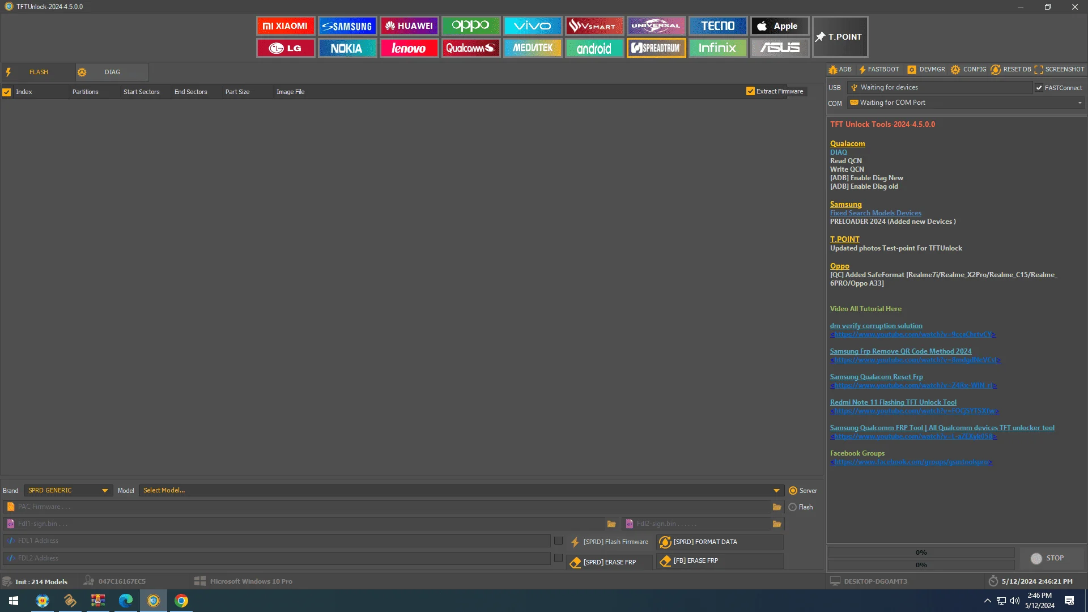Open the CONFIG settings

click(x=968, y=70)
